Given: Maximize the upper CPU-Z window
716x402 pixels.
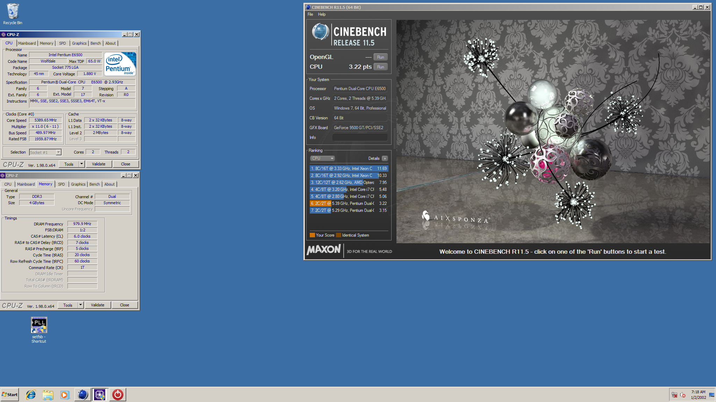Looking at the screenshot, I should click(130, 35).
